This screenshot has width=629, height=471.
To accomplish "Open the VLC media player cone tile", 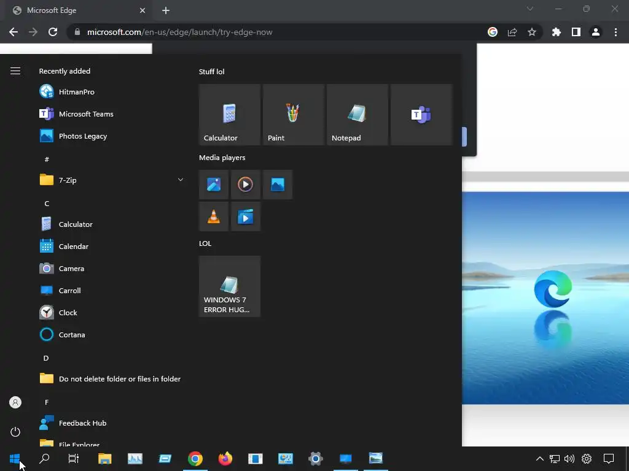I will pos(213,216).
